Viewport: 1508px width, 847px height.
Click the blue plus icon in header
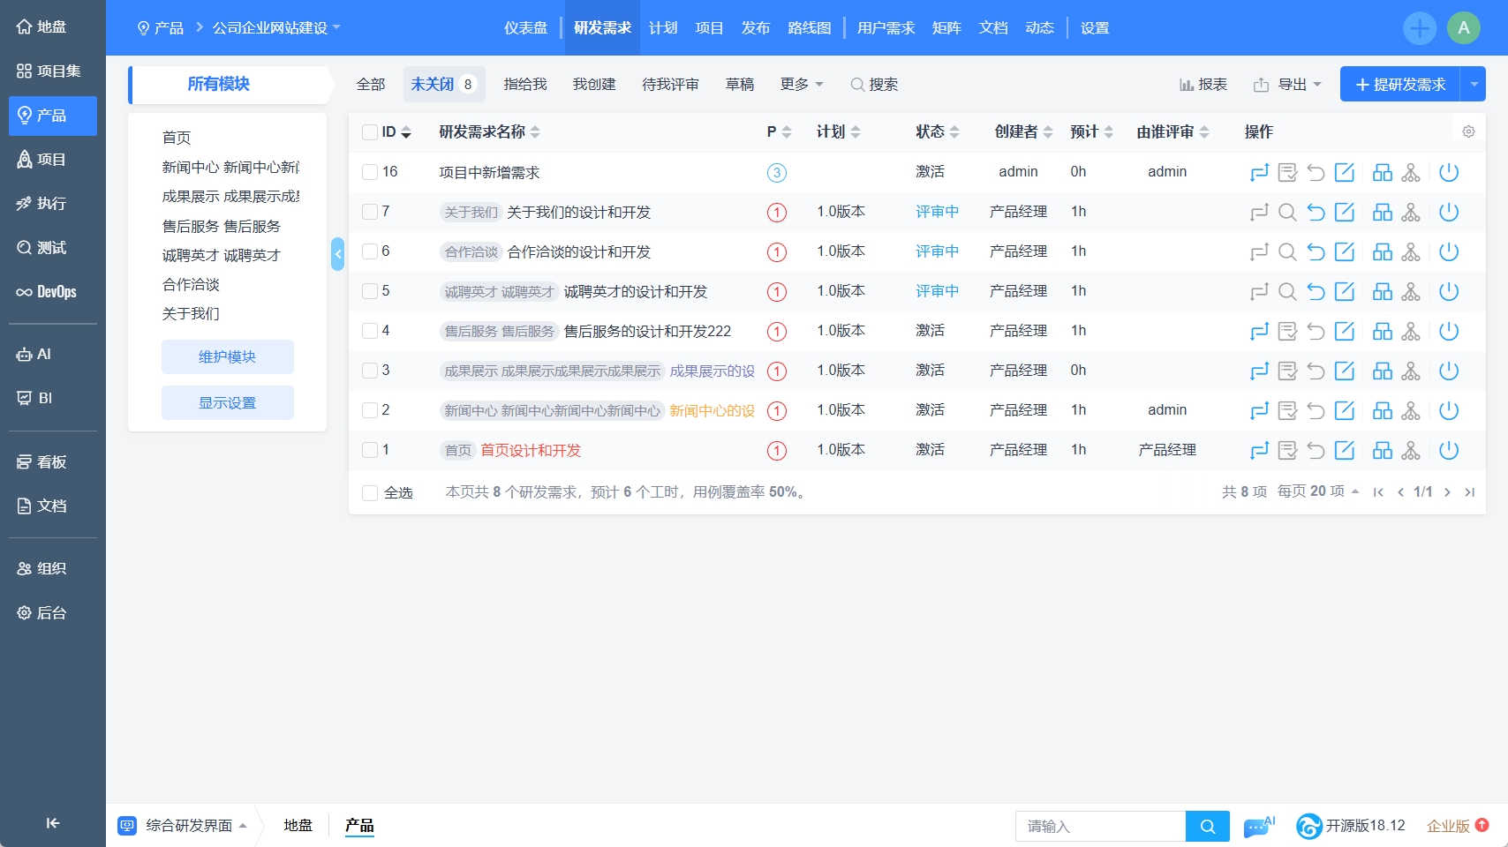pyautogui.click(x=1419, y=28)
